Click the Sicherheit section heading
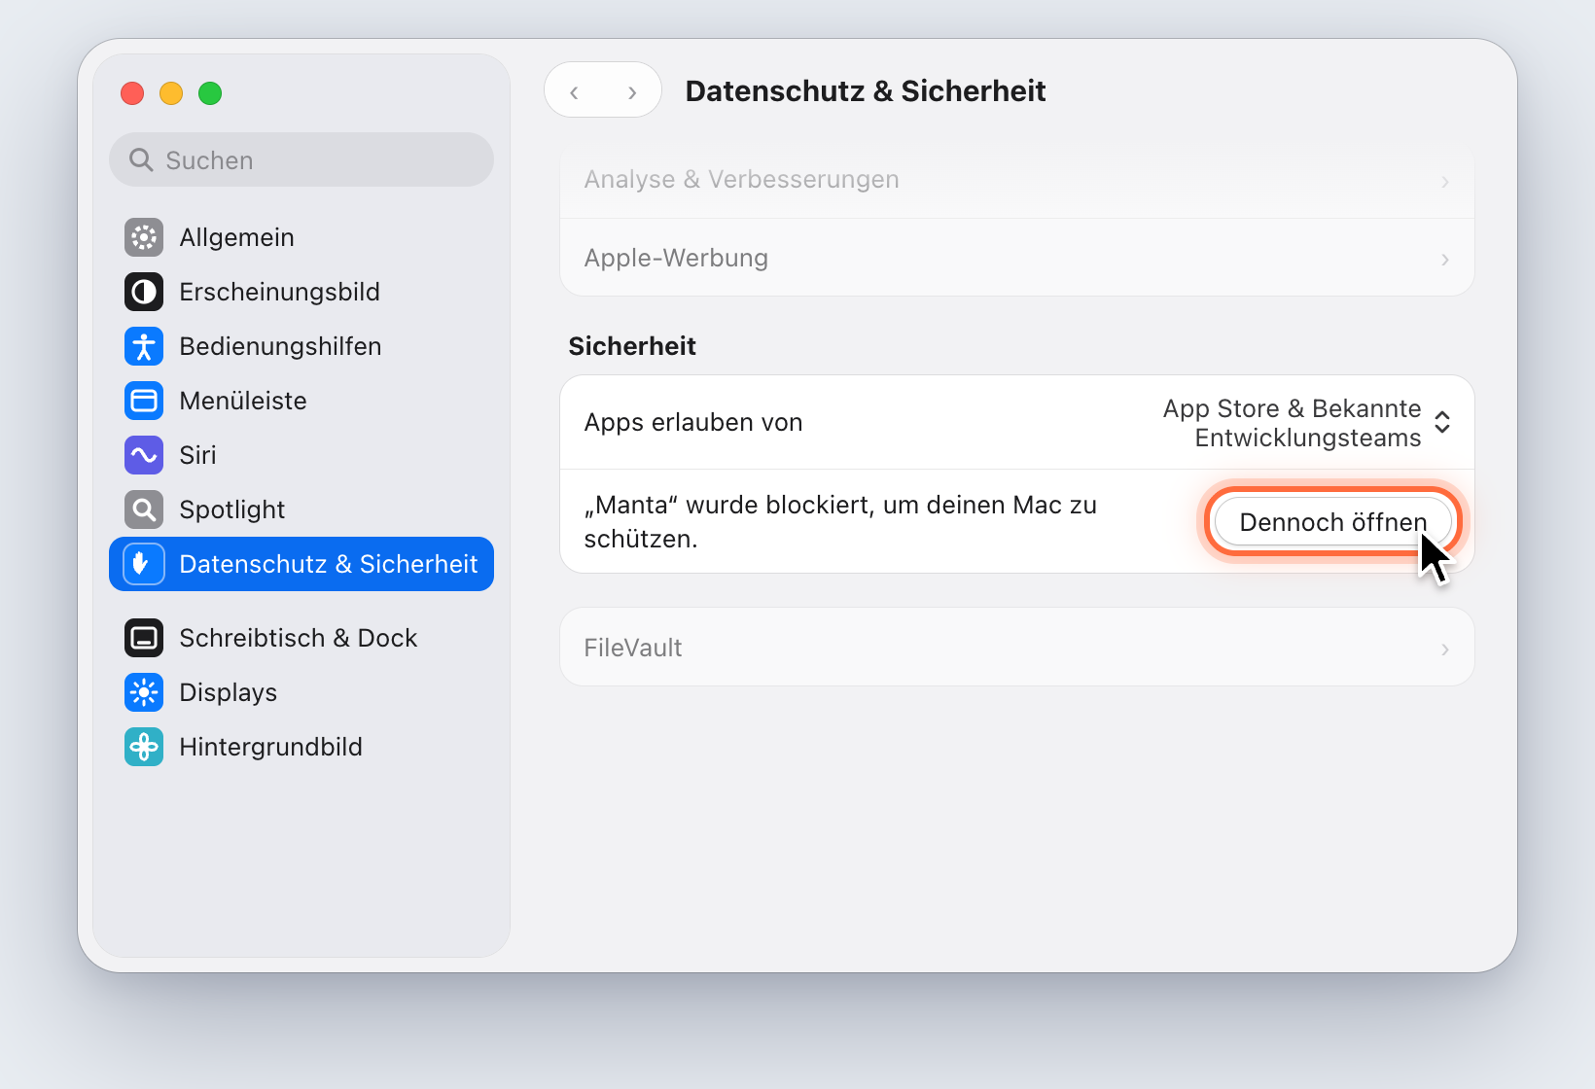The width and height of the screenshot is (1595, 1089). (x=632, y=346)
